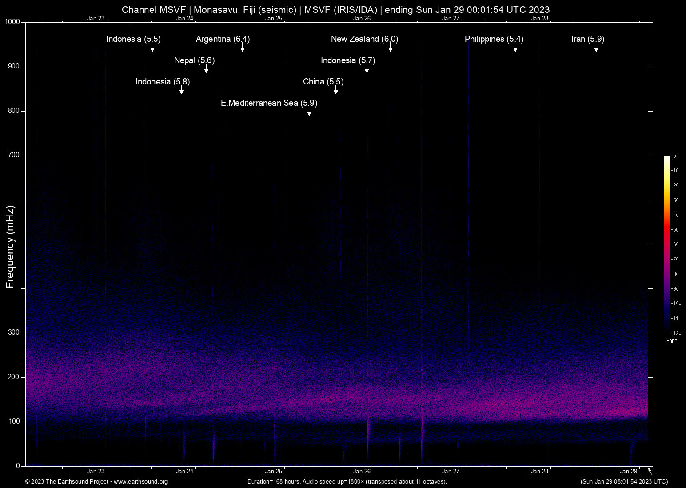Click the "+0" value on the color scale
The image size is (686, 488).
(x=674, y=156)
